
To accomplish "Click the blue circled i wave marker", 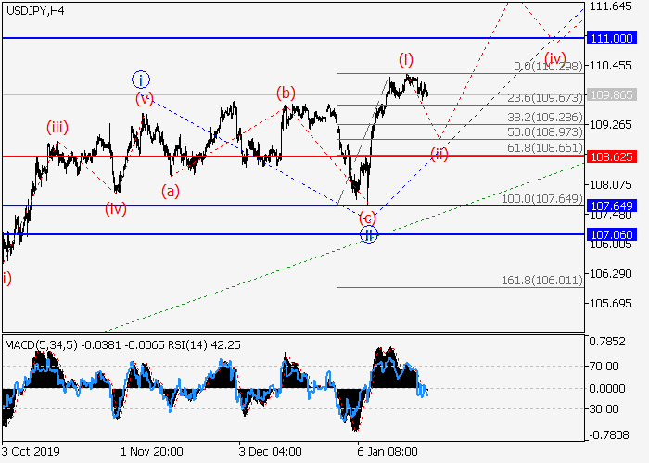I will click(x=140, y=79).
